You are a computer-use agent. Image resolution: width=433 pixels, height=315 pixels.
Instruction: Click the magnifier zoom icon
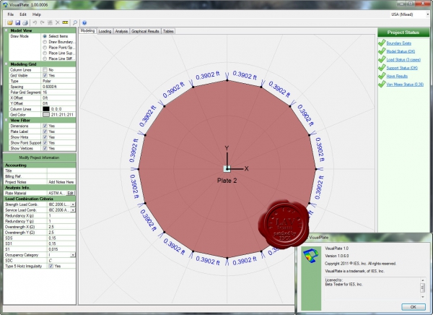75,22
